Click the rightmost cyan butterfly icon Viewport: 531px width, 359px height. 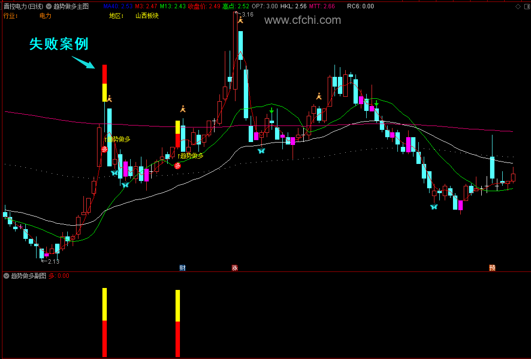434,207
